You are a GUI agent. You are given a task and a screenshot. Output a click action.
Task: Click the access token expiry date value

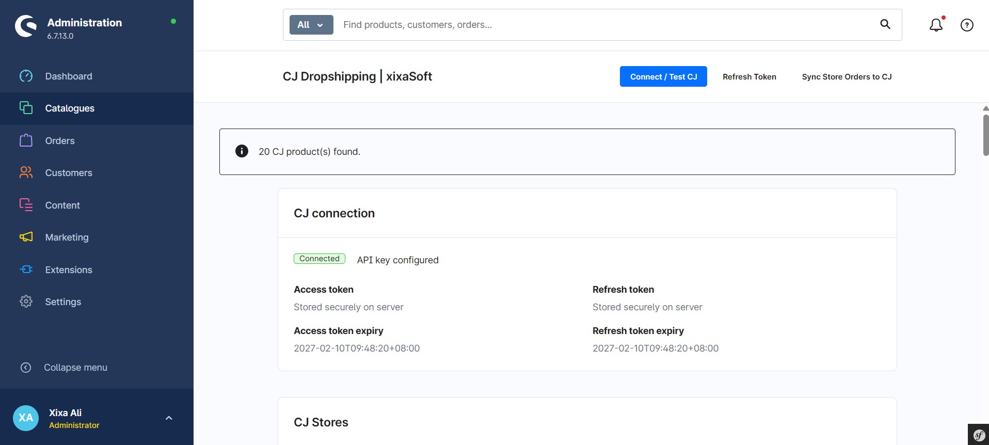click(x=357, y=348)
